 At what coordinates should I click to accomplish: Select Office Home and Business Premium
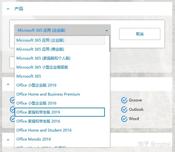tap(60, 94)
